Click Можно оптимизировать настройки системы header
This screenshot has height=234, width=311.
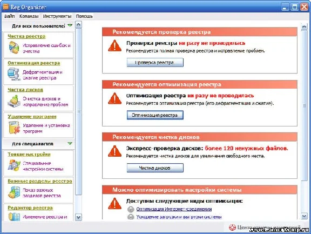pyautogui.click(x=200, y=190)
